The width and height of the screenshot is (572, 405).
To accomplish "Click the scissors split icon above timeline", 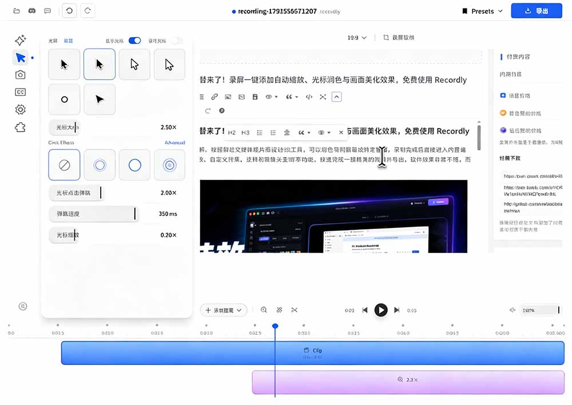I will [295, 310].
